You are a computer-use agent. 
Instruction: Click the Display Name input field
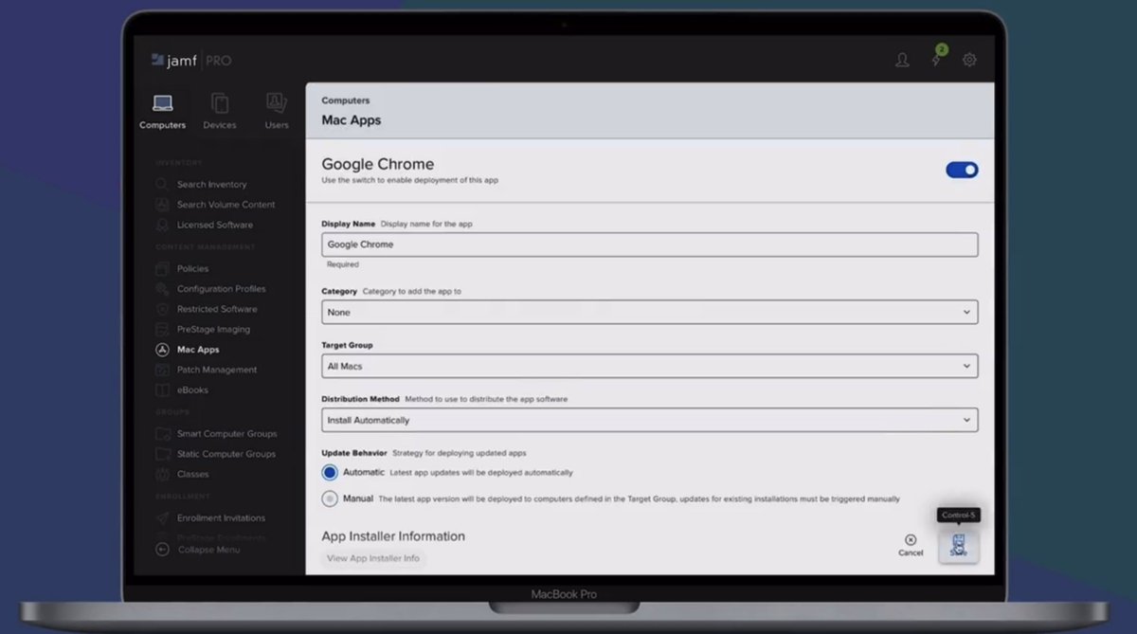(x=650, y=245)
